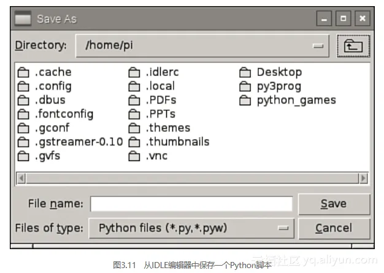Click the .PDFs folder icon

click(134, 100)
